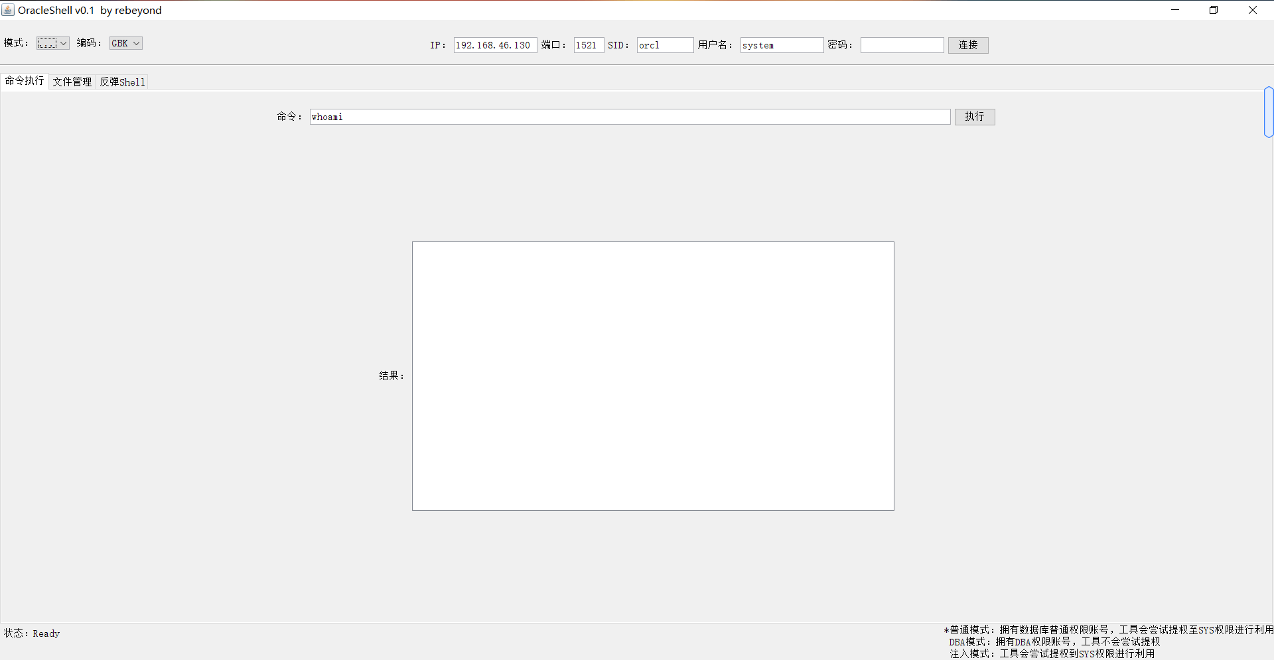The width and height of the screenshot is (1274, 660).
Task: Click the Java app icon in title bar
Action: 8,10
